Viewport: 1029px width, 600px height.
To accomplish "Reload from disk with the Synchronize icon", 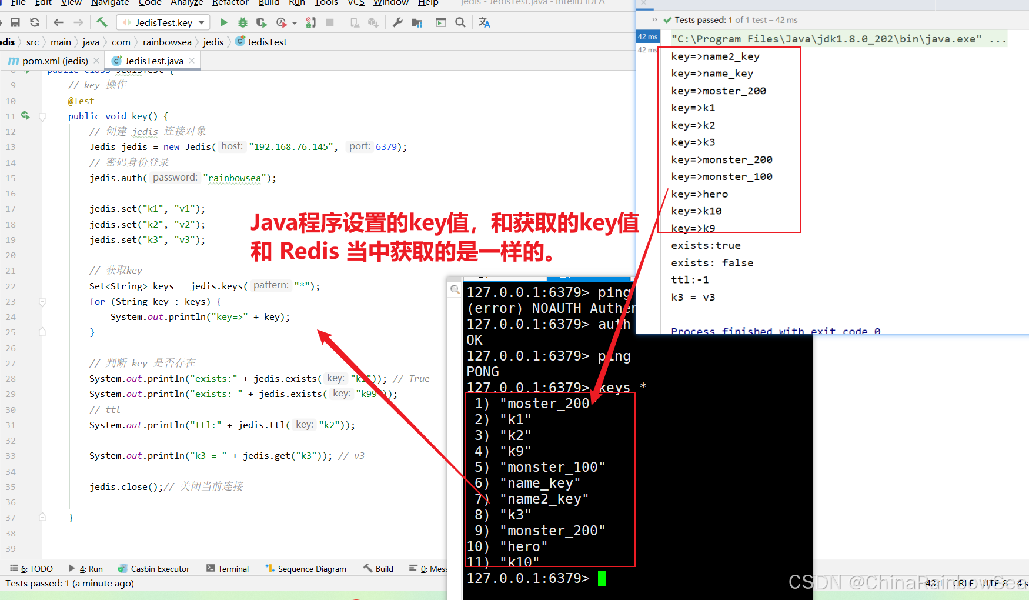I will point(34,22).
